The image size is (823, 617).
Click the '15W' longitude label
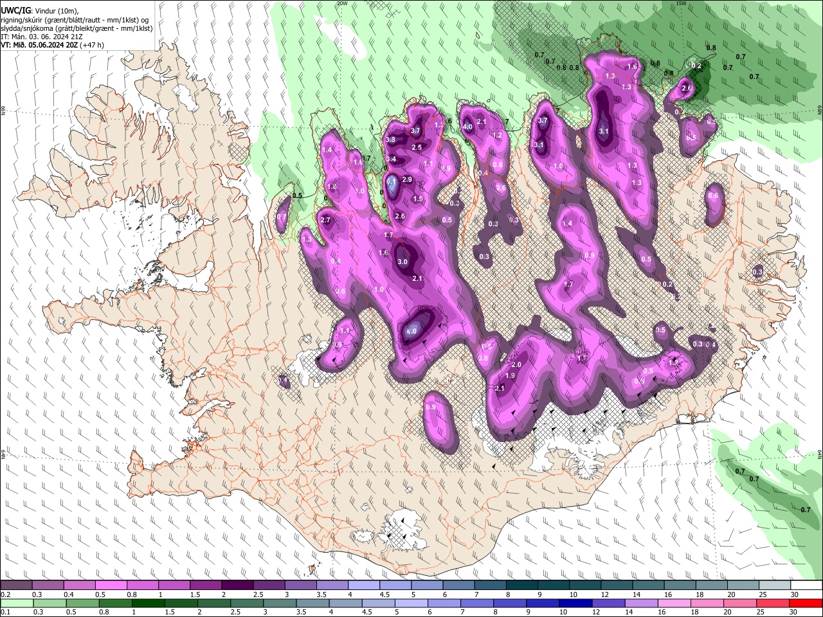(682, 3)
